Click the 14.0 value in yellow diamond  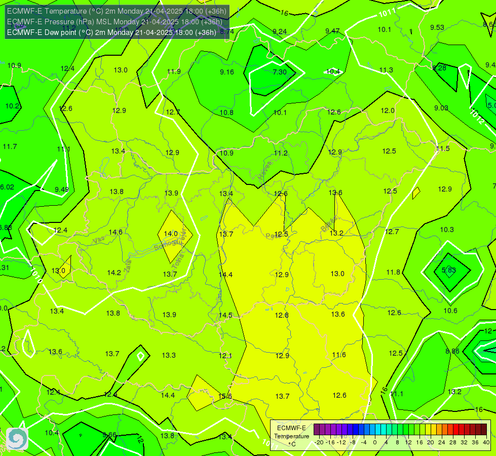pyautogui.click(x=171, y=234)
